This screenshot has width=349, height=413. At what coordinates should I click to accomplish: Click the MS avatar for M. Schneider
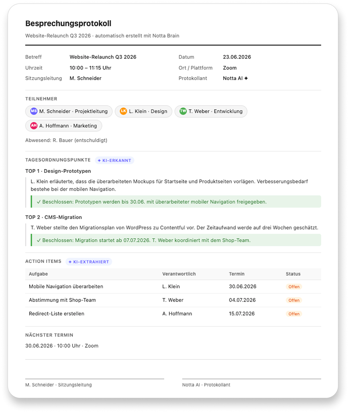34,111
